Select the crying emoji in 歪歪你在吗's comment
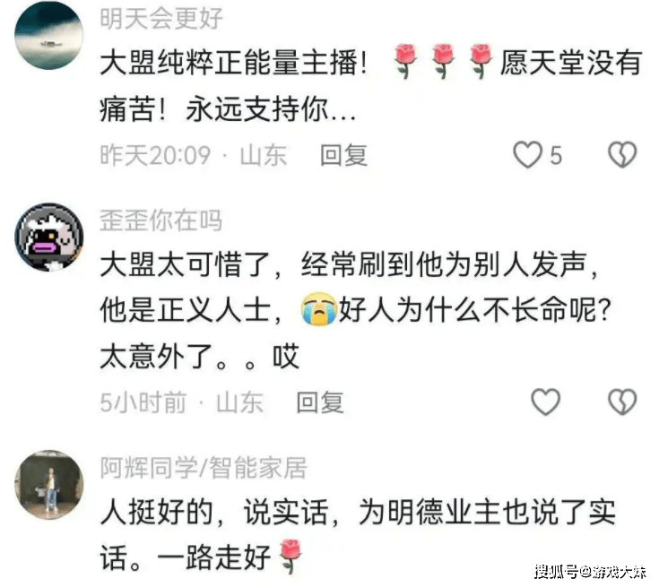 (319, 310)
